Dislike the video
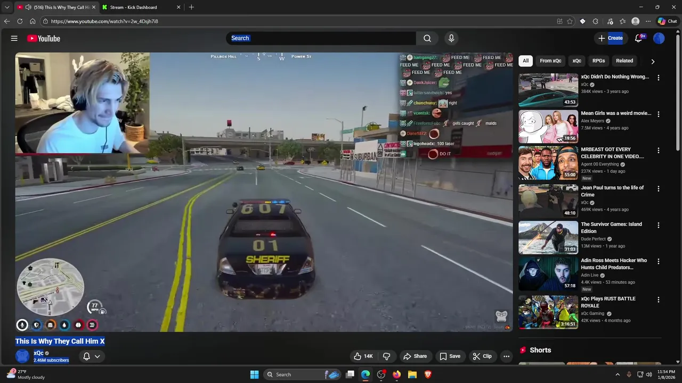 387,356
